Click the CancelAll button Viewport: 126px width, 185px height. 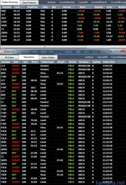[102, 57]
